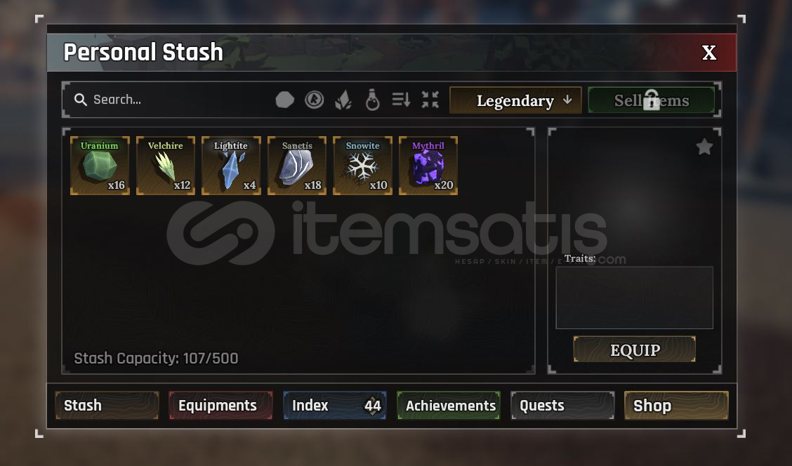Sort items with the sort icon
Image resolution: width=792 pixels, height=466 pixels.
point(401,100)
